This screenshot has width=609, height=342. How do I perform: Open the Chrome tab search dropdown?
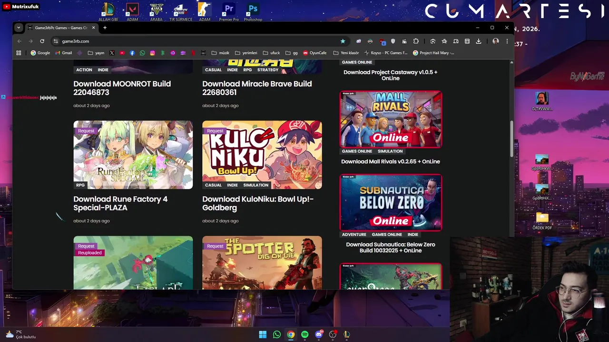click(19, 28)
